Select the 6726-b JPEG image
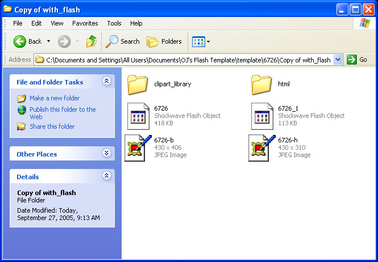The width and height of the screenshot is (378, 262). point(138,147)
